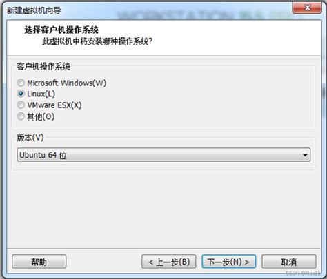The image size is (327, 279).
Task: Click the 选择客户机操作系统 heading
Action: click(61, 30)
